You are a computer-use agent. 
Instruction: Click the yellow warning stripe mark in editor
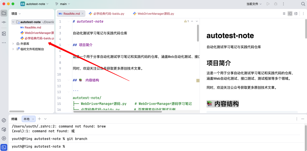click(x=198, y=80)
